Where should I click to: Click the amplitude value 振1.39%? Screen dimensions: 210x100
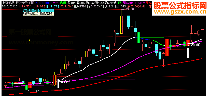click(120, 6)
